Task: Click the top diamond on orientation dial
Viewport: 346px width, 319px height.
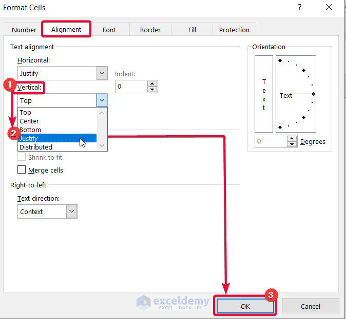Action: [x=280, y=60]
